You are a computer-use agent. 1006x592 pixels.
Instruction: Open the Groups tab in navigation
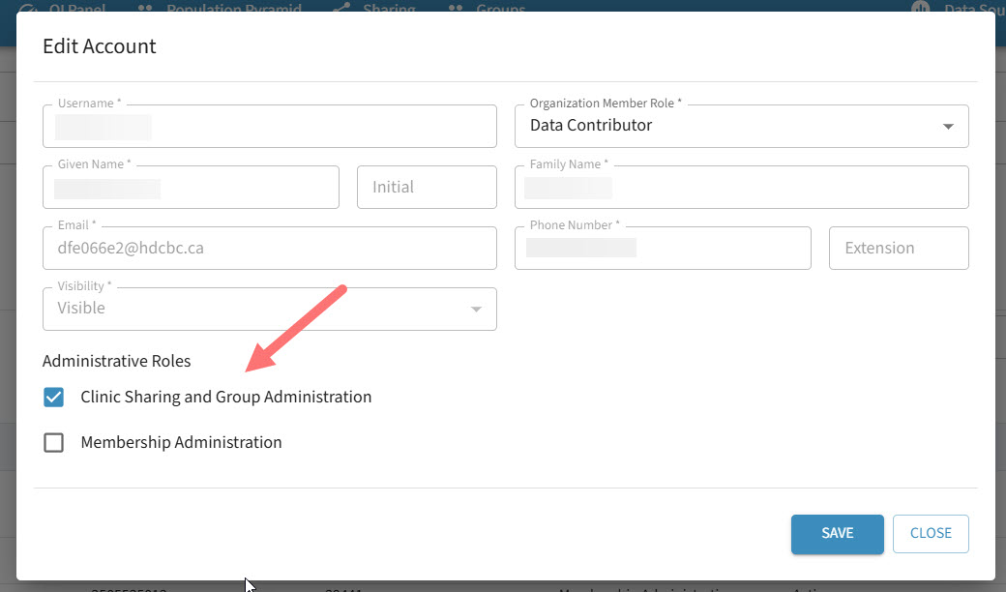499,9
